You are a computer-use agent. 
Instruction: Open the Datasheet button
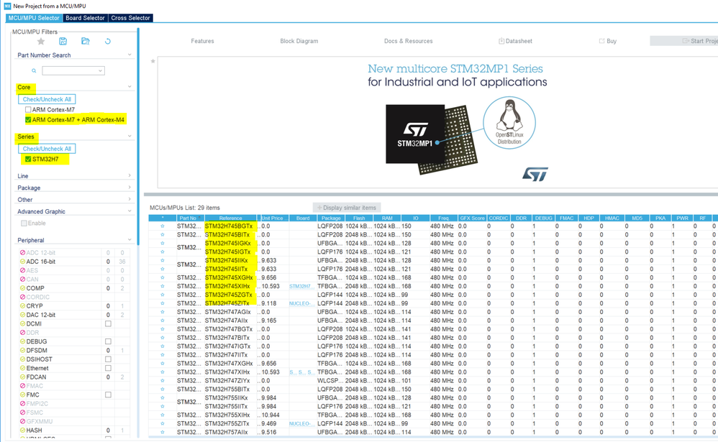(x=515, y=41)
